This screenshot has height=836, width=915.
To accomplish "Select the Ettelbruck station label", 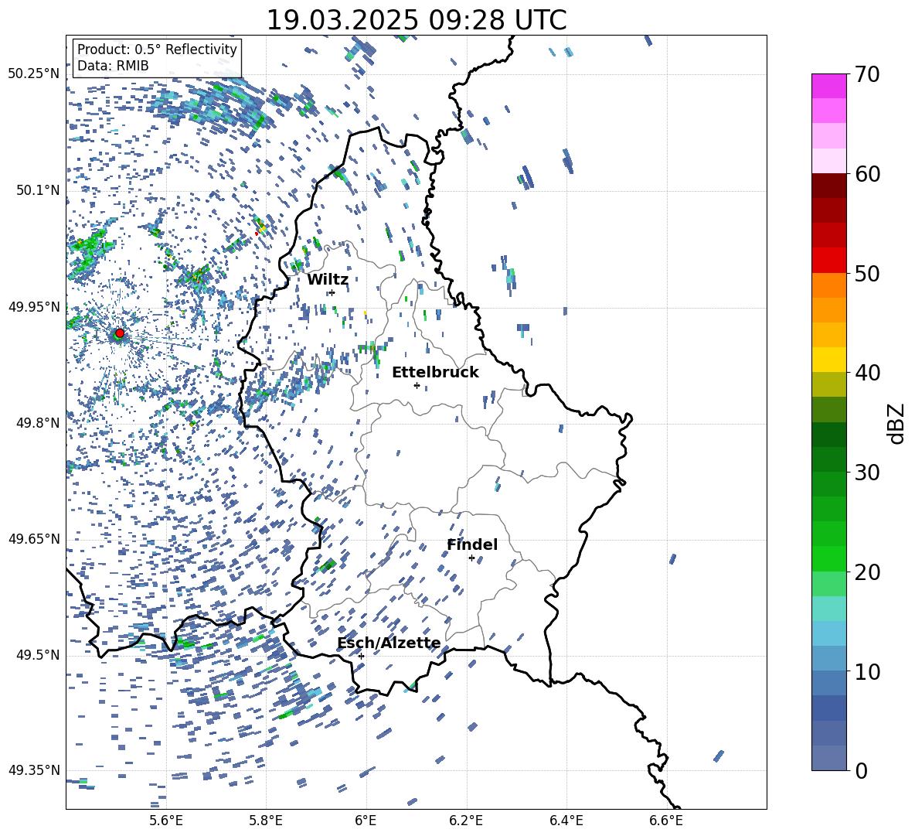I will tap(435, 373).
